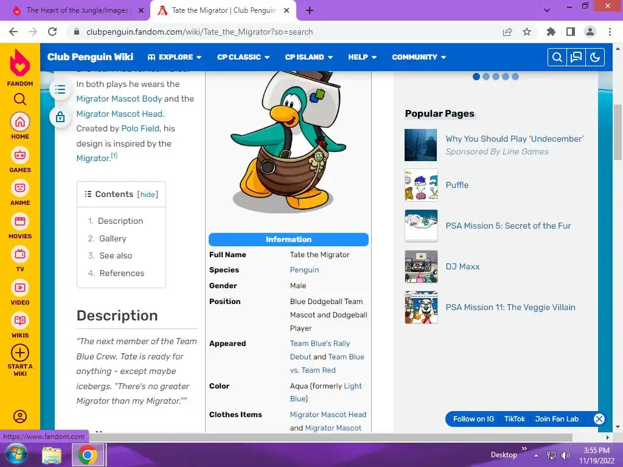The image size is (623, 467).
Task: Expand the EXPLORE dropdown menu
Action: pyautogui.click(x=175, y=57)
